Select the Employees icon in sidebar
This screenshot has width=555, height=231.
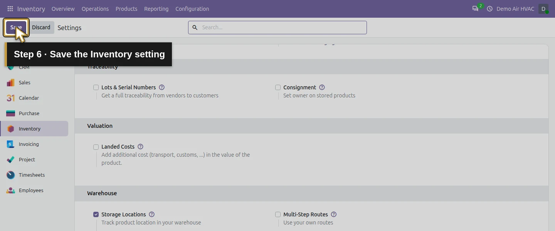point(11,191)
